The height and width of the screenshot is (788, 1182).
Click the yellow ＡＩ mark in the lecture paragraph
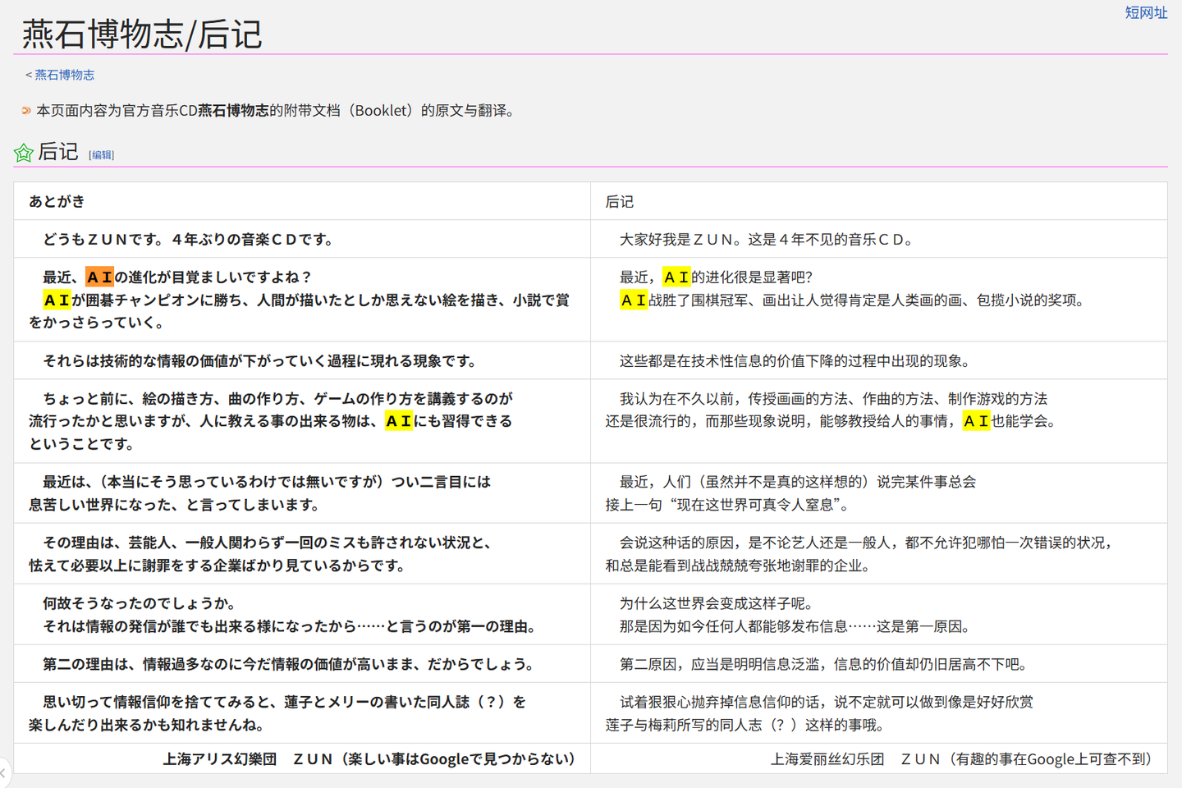pyautogui.click(x=397, y=420)
